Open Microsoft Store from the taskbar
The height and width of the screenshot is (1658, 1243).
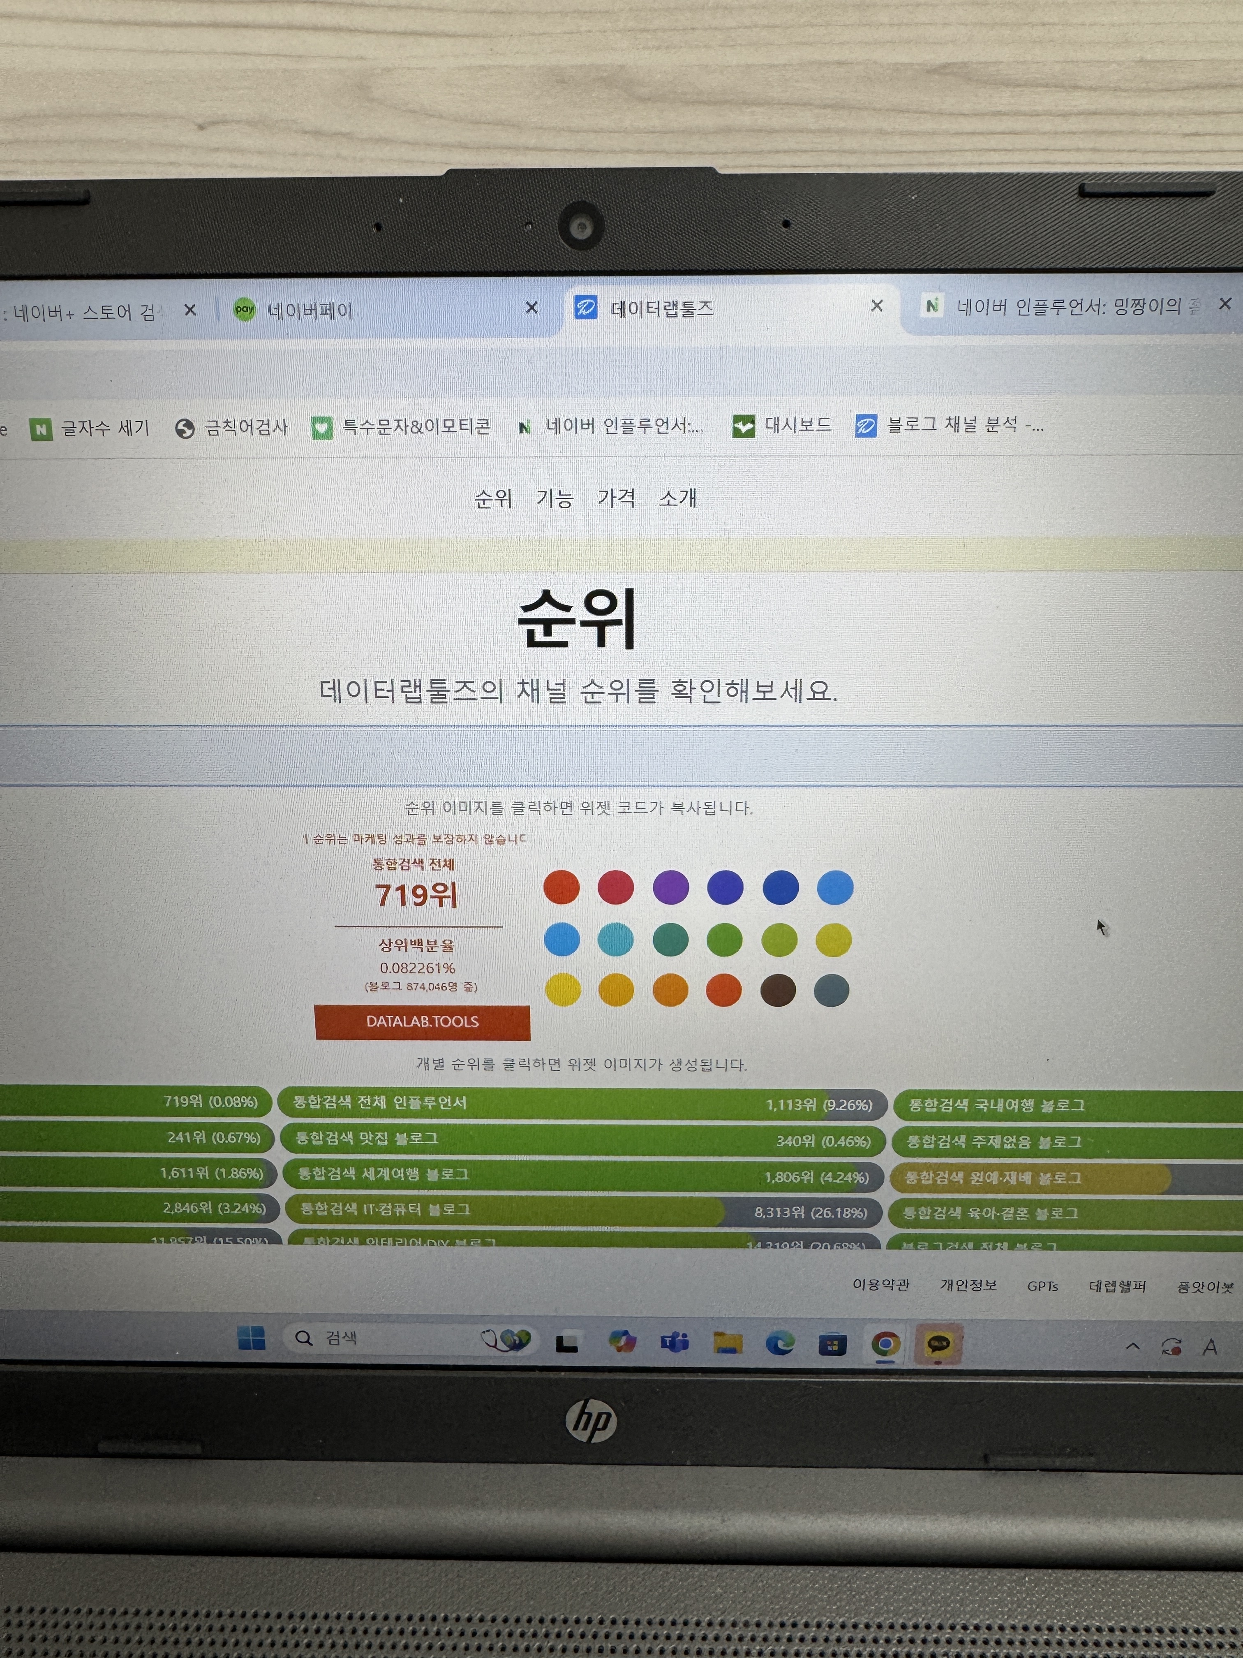pos(832,1345)
